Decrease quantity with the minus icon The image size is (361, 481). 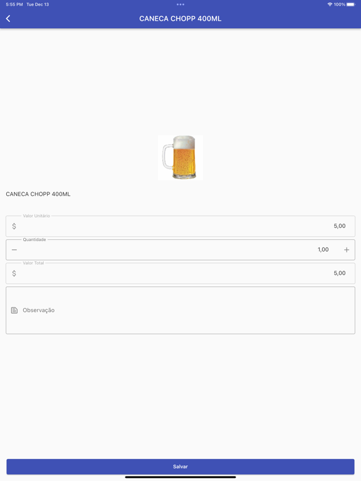click(14, 250)
